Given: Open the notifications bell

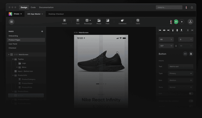Looking at the screenshot, I should [192, 7].
